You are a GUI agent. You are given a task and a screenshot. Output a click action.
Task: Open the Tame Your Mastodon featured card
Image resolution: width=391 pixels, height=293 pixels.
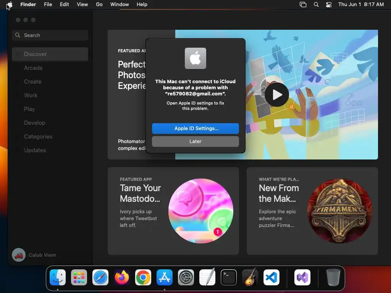coord(173,211)
